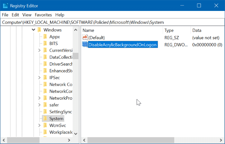Click the System folder icon
The height and width of the screenshot is (144, 225).
[45, 119]
